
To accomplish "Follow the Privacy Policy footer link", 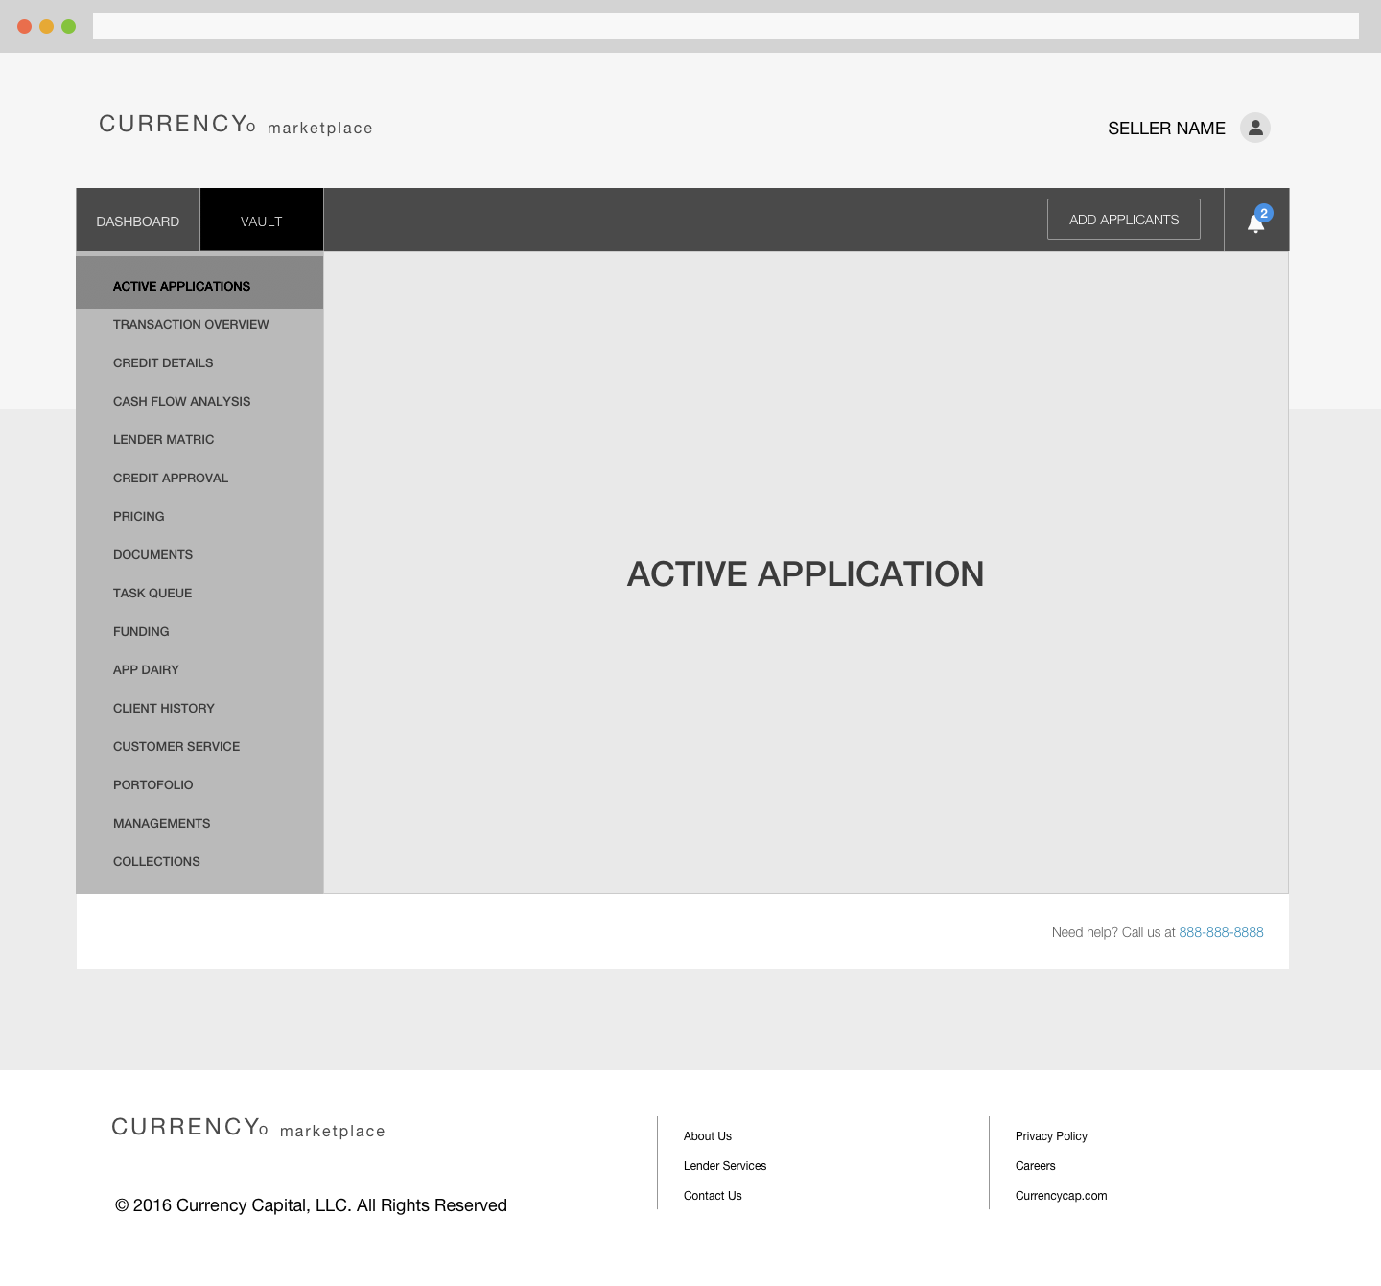I will click(1051, 1136).
